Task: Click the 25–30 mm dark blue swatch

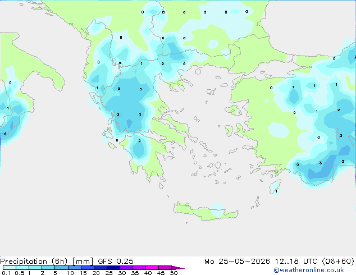Action: pos(113,268)
